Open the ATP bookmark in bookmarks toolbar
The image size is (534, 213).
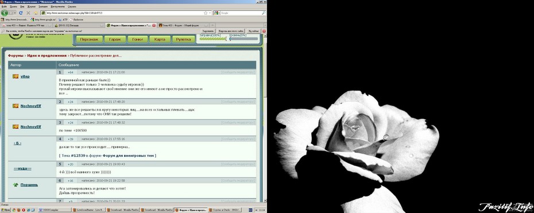[x=63, y=19]
